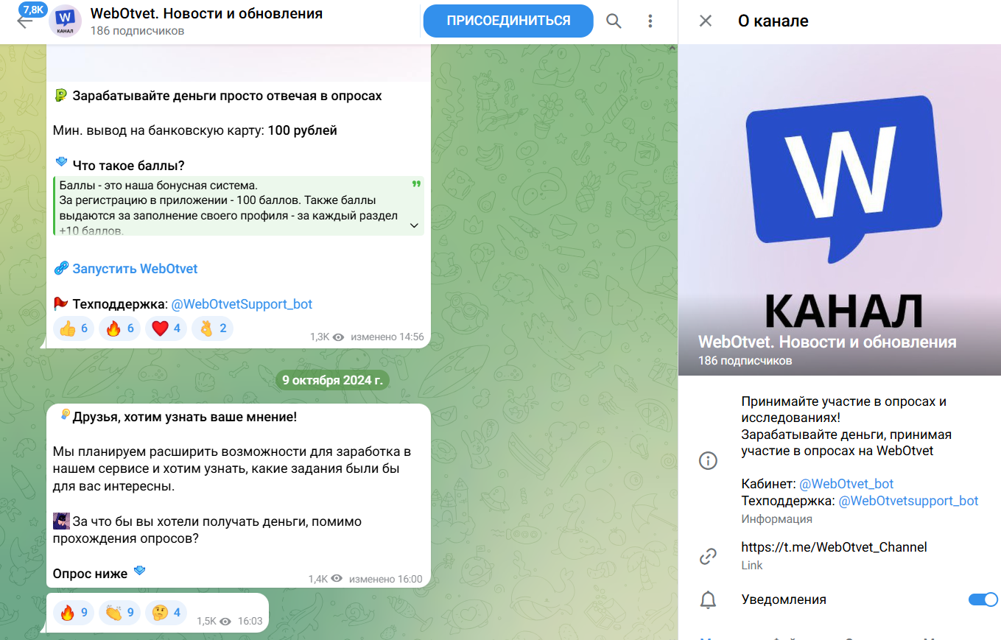The image size is (1001, 640).
Task: Open the @WebOtvetSupport_bot link in message
Action: (242, 304)
